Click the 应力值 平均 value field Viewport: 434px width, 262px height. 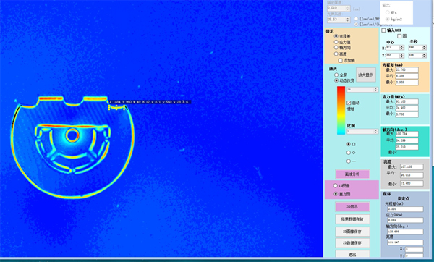pyautogui.click(x=407, y=108)
